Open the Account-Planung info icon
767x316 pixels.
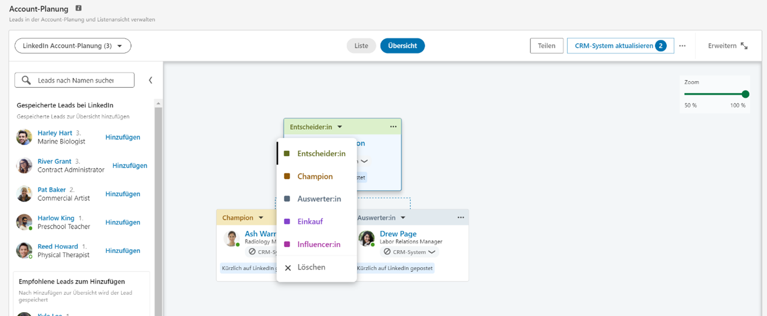[x=79, y=9]
